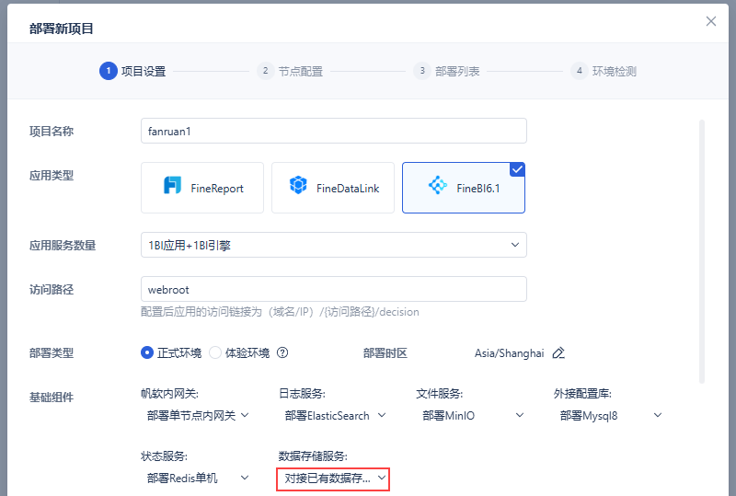This screenshot has height=496, width=736.
Task: Click the 部署时区 label
Action: click(385, 353)
